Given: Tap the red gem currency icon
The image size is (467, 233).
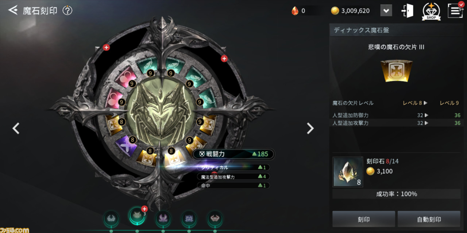Looking at the screenshot, I should tap(295, 11).
